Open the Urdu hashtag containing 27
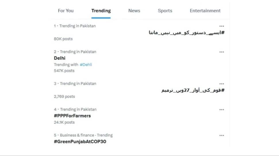The height and width of the screenshot is (156, 279). [193, 90]
